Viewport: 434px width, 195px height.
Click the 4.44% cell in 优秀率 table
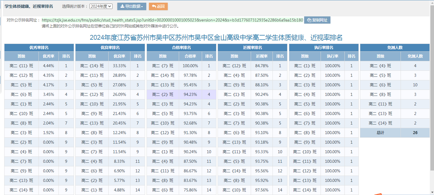49,66
